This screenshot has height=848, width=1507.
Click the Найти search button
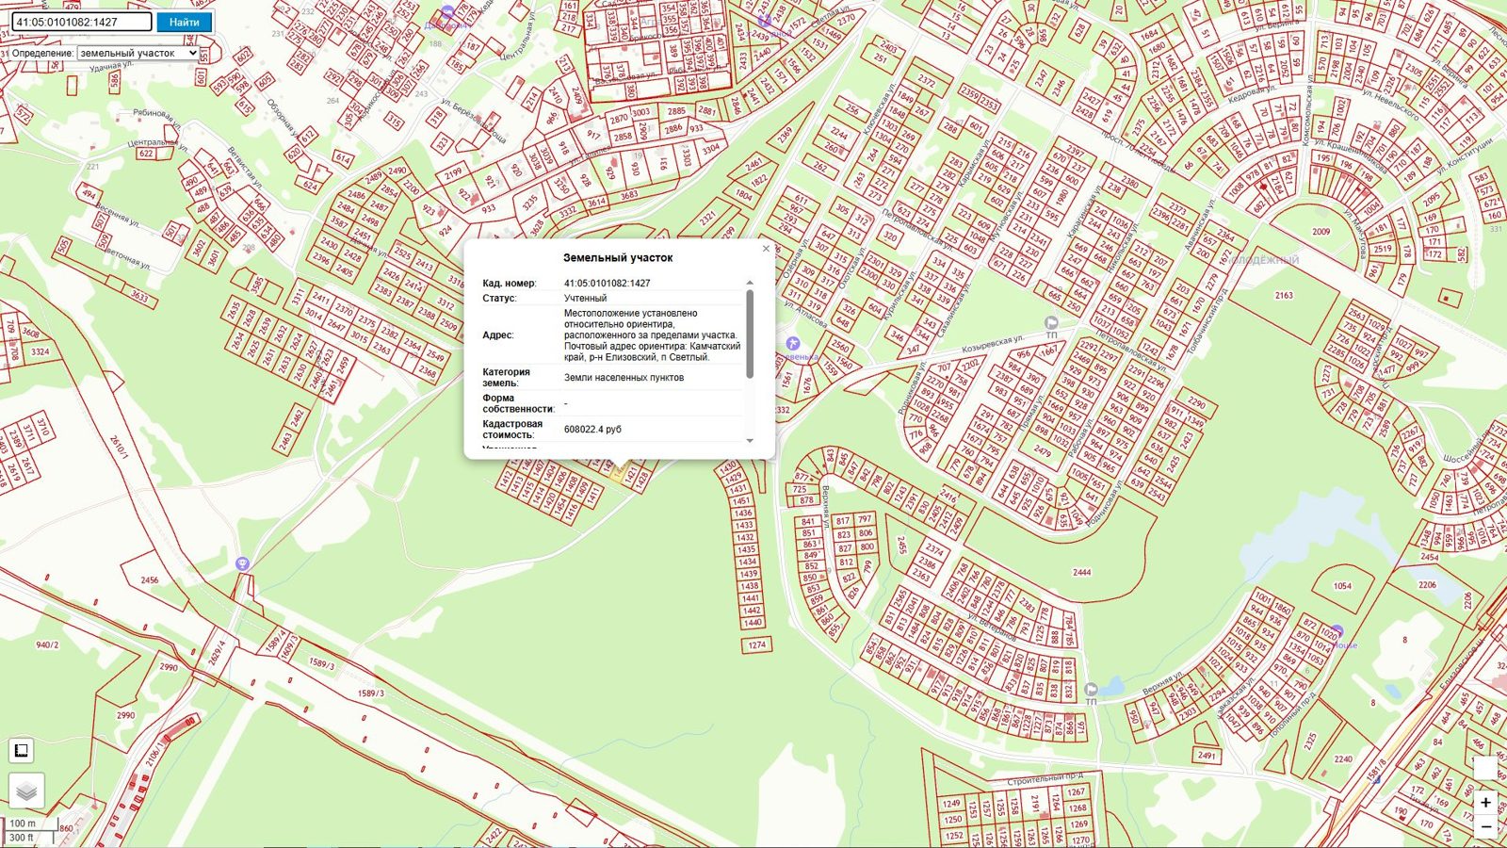point(185,22)
